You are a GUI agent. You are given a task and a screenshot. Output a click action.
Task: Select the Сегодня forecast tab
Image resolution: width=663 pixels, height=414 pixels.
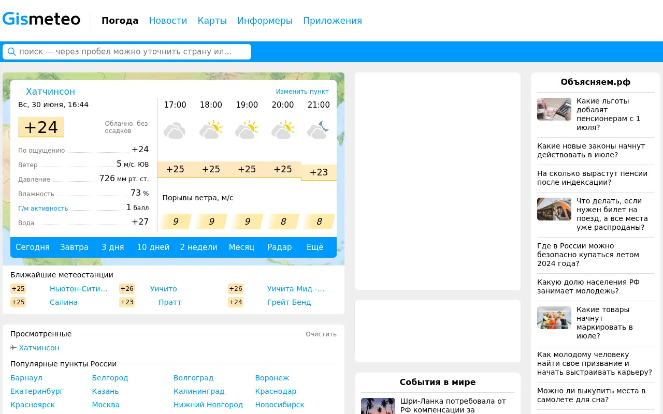[33, 247]
